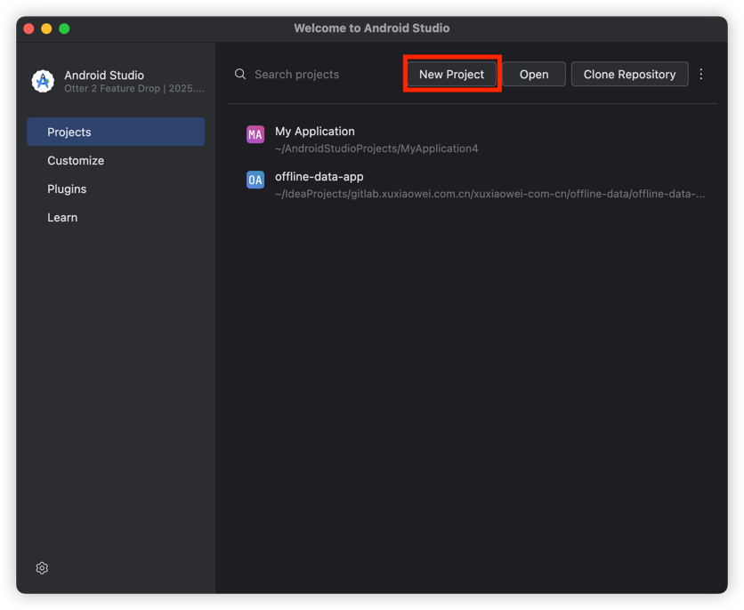This screenshot has width=744, height=610.
Task: Open the three-dot more actions menu
Action: click(701, 75)
